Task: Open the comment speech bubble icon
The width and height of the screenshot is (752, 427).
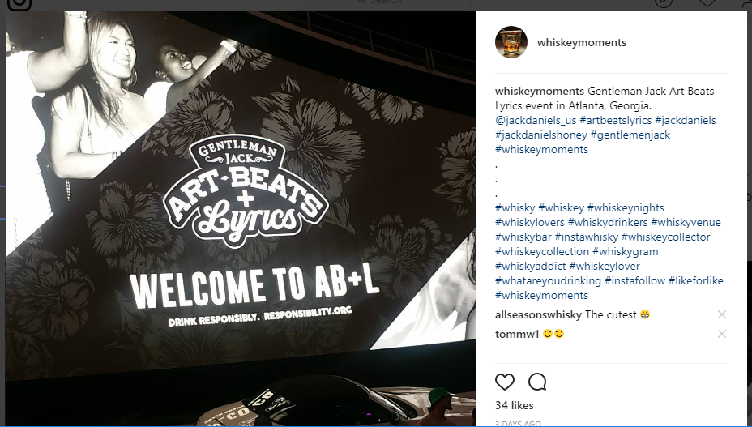Action: [537, 382]
